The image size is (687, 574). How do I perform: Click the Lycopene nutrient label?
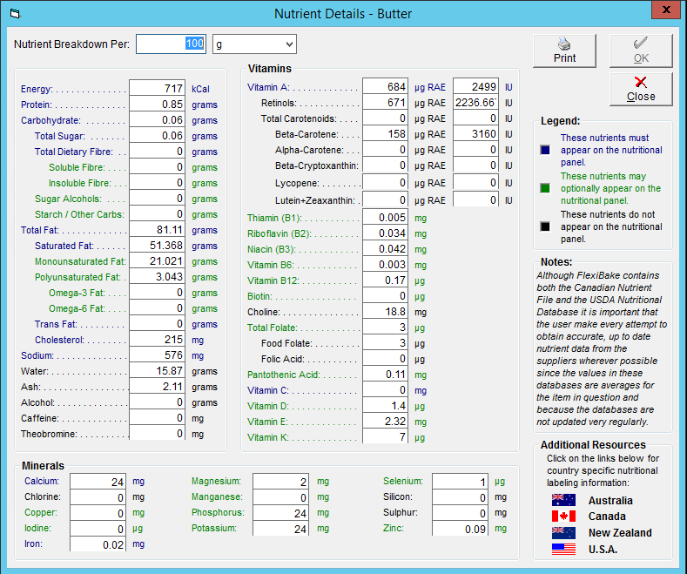coord(297,183)
